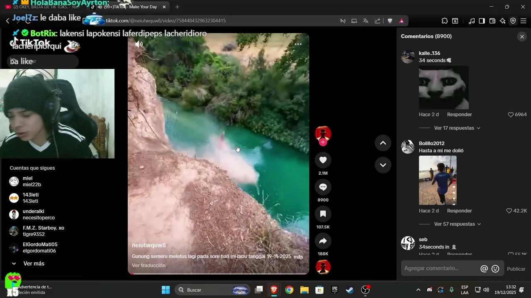Insert a mention with the @ icon

(x=484, y=269)
